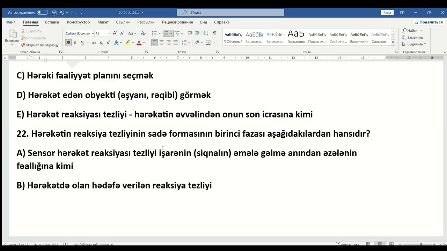The height and width of the screenshot is (251, 447).
Task: Expand styles gallery more button
Action: [x=393, y=43]
